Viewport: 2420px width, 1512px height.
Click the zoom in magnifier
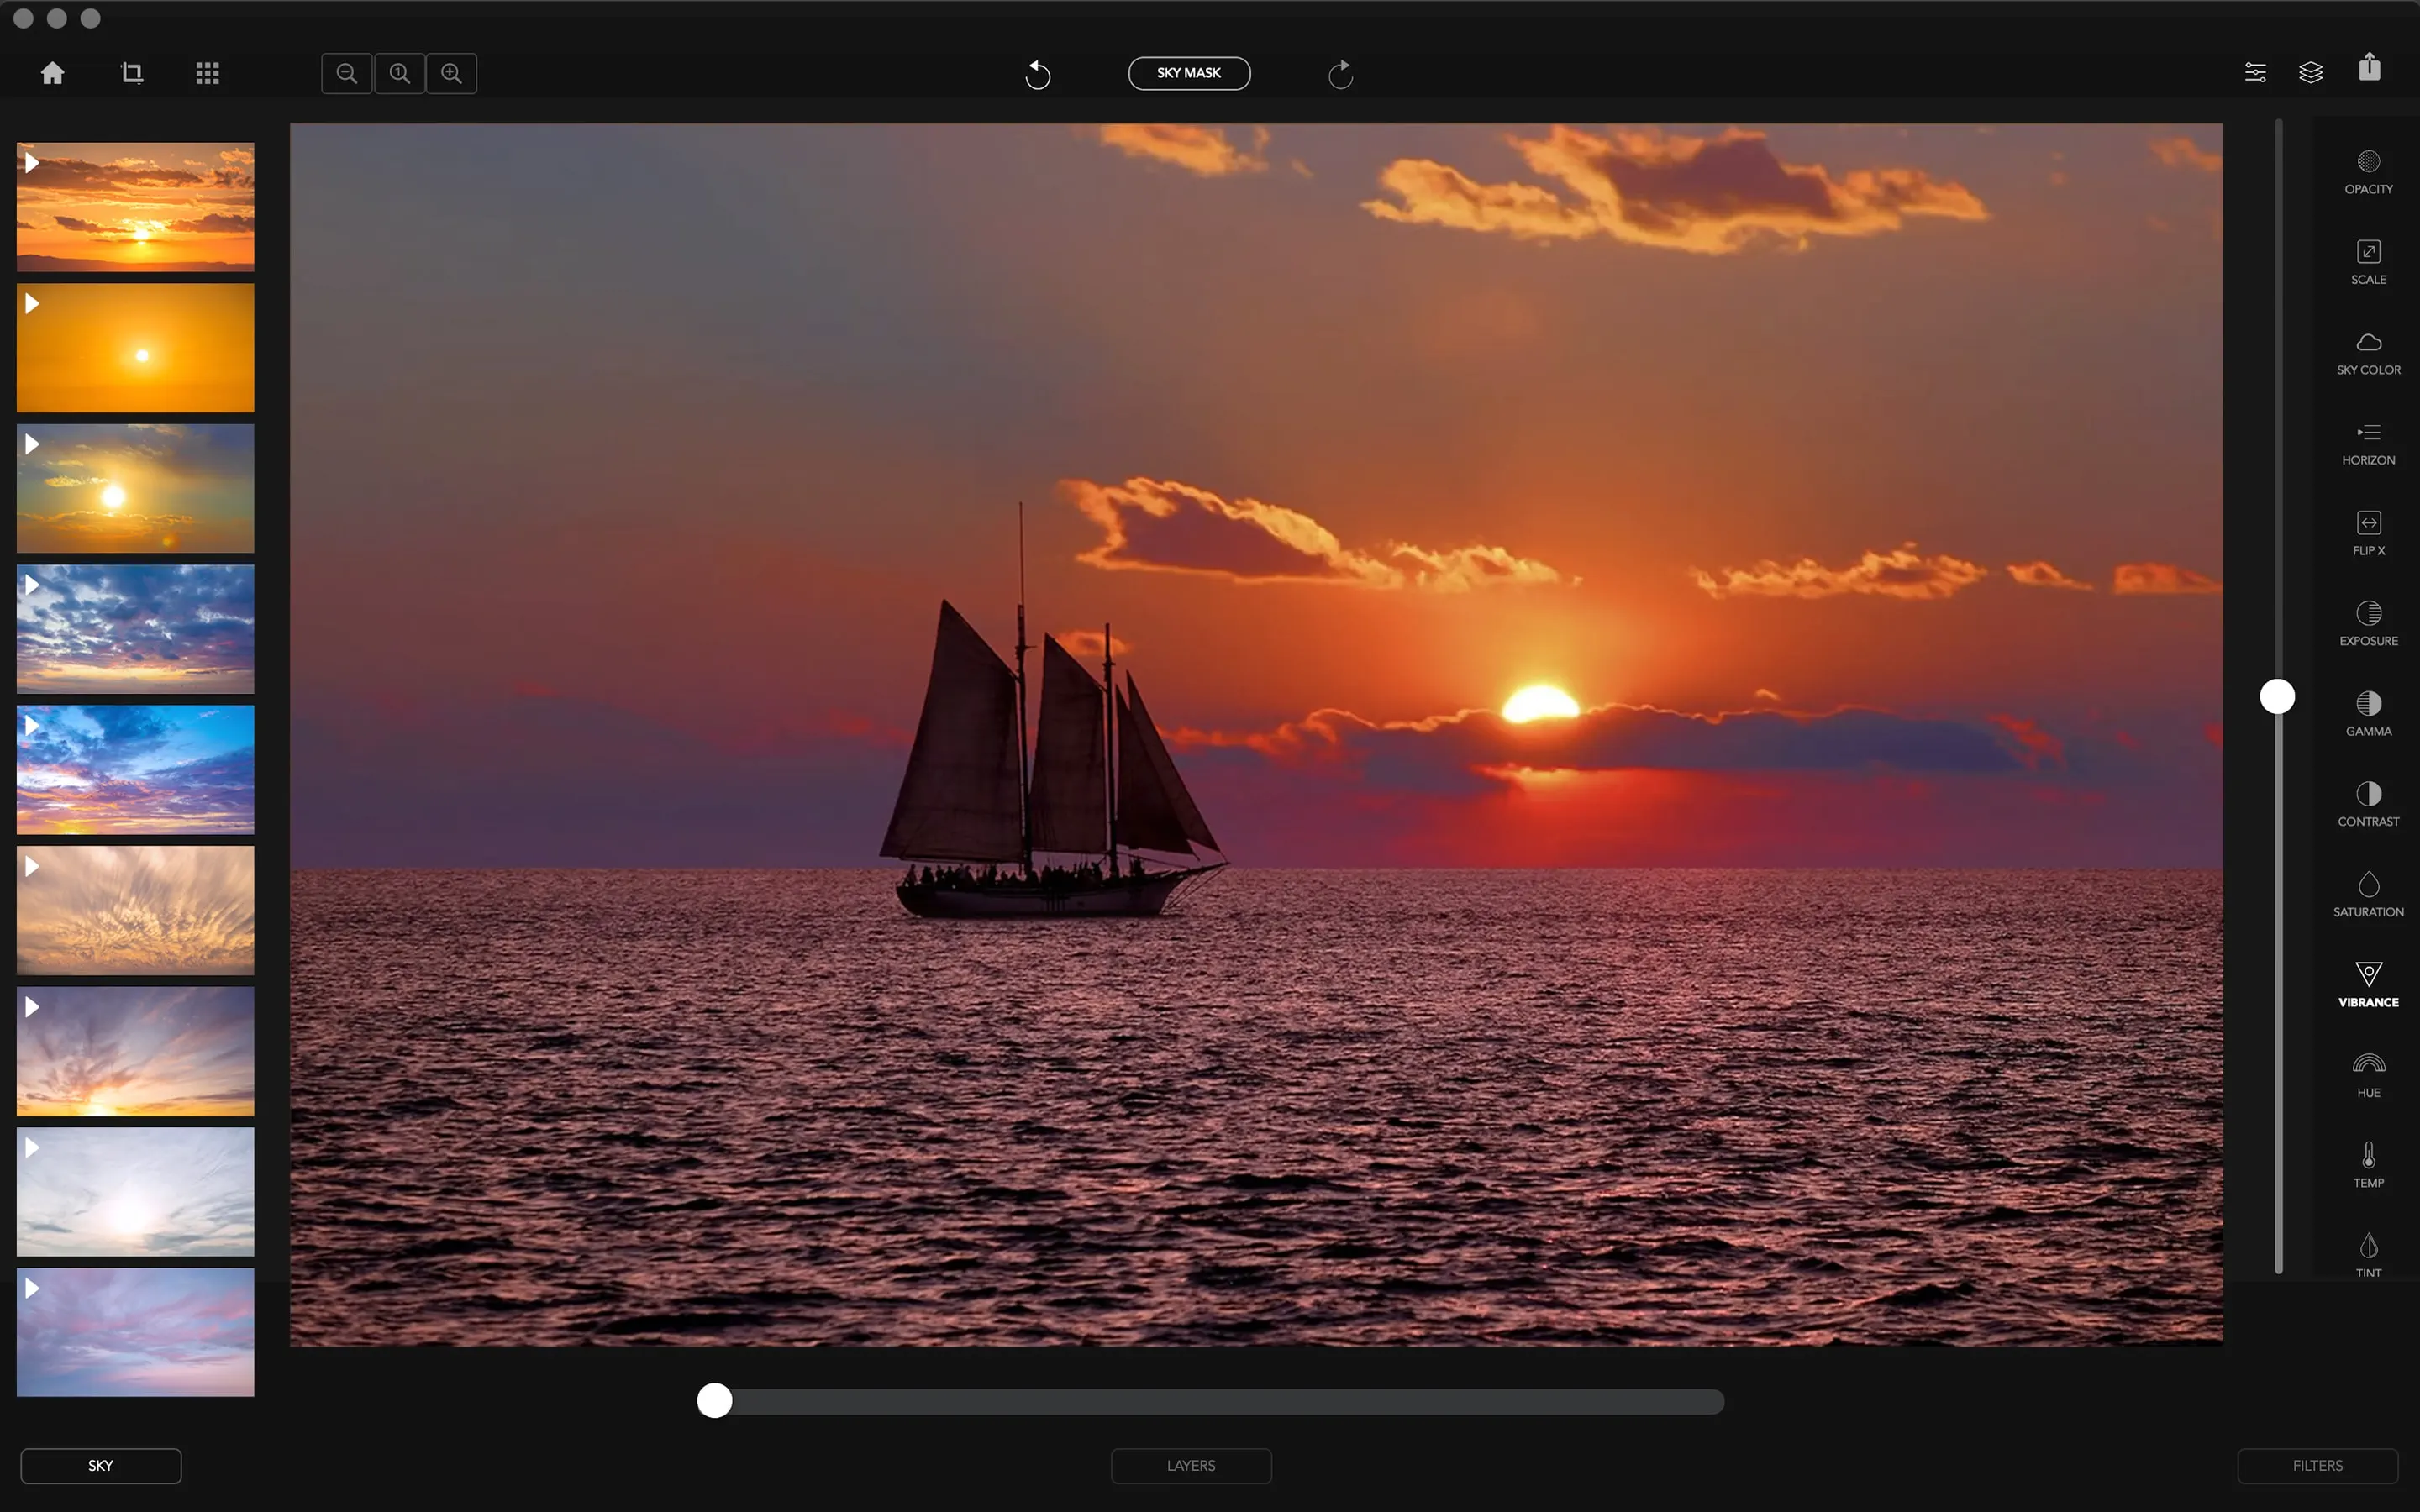452,73
